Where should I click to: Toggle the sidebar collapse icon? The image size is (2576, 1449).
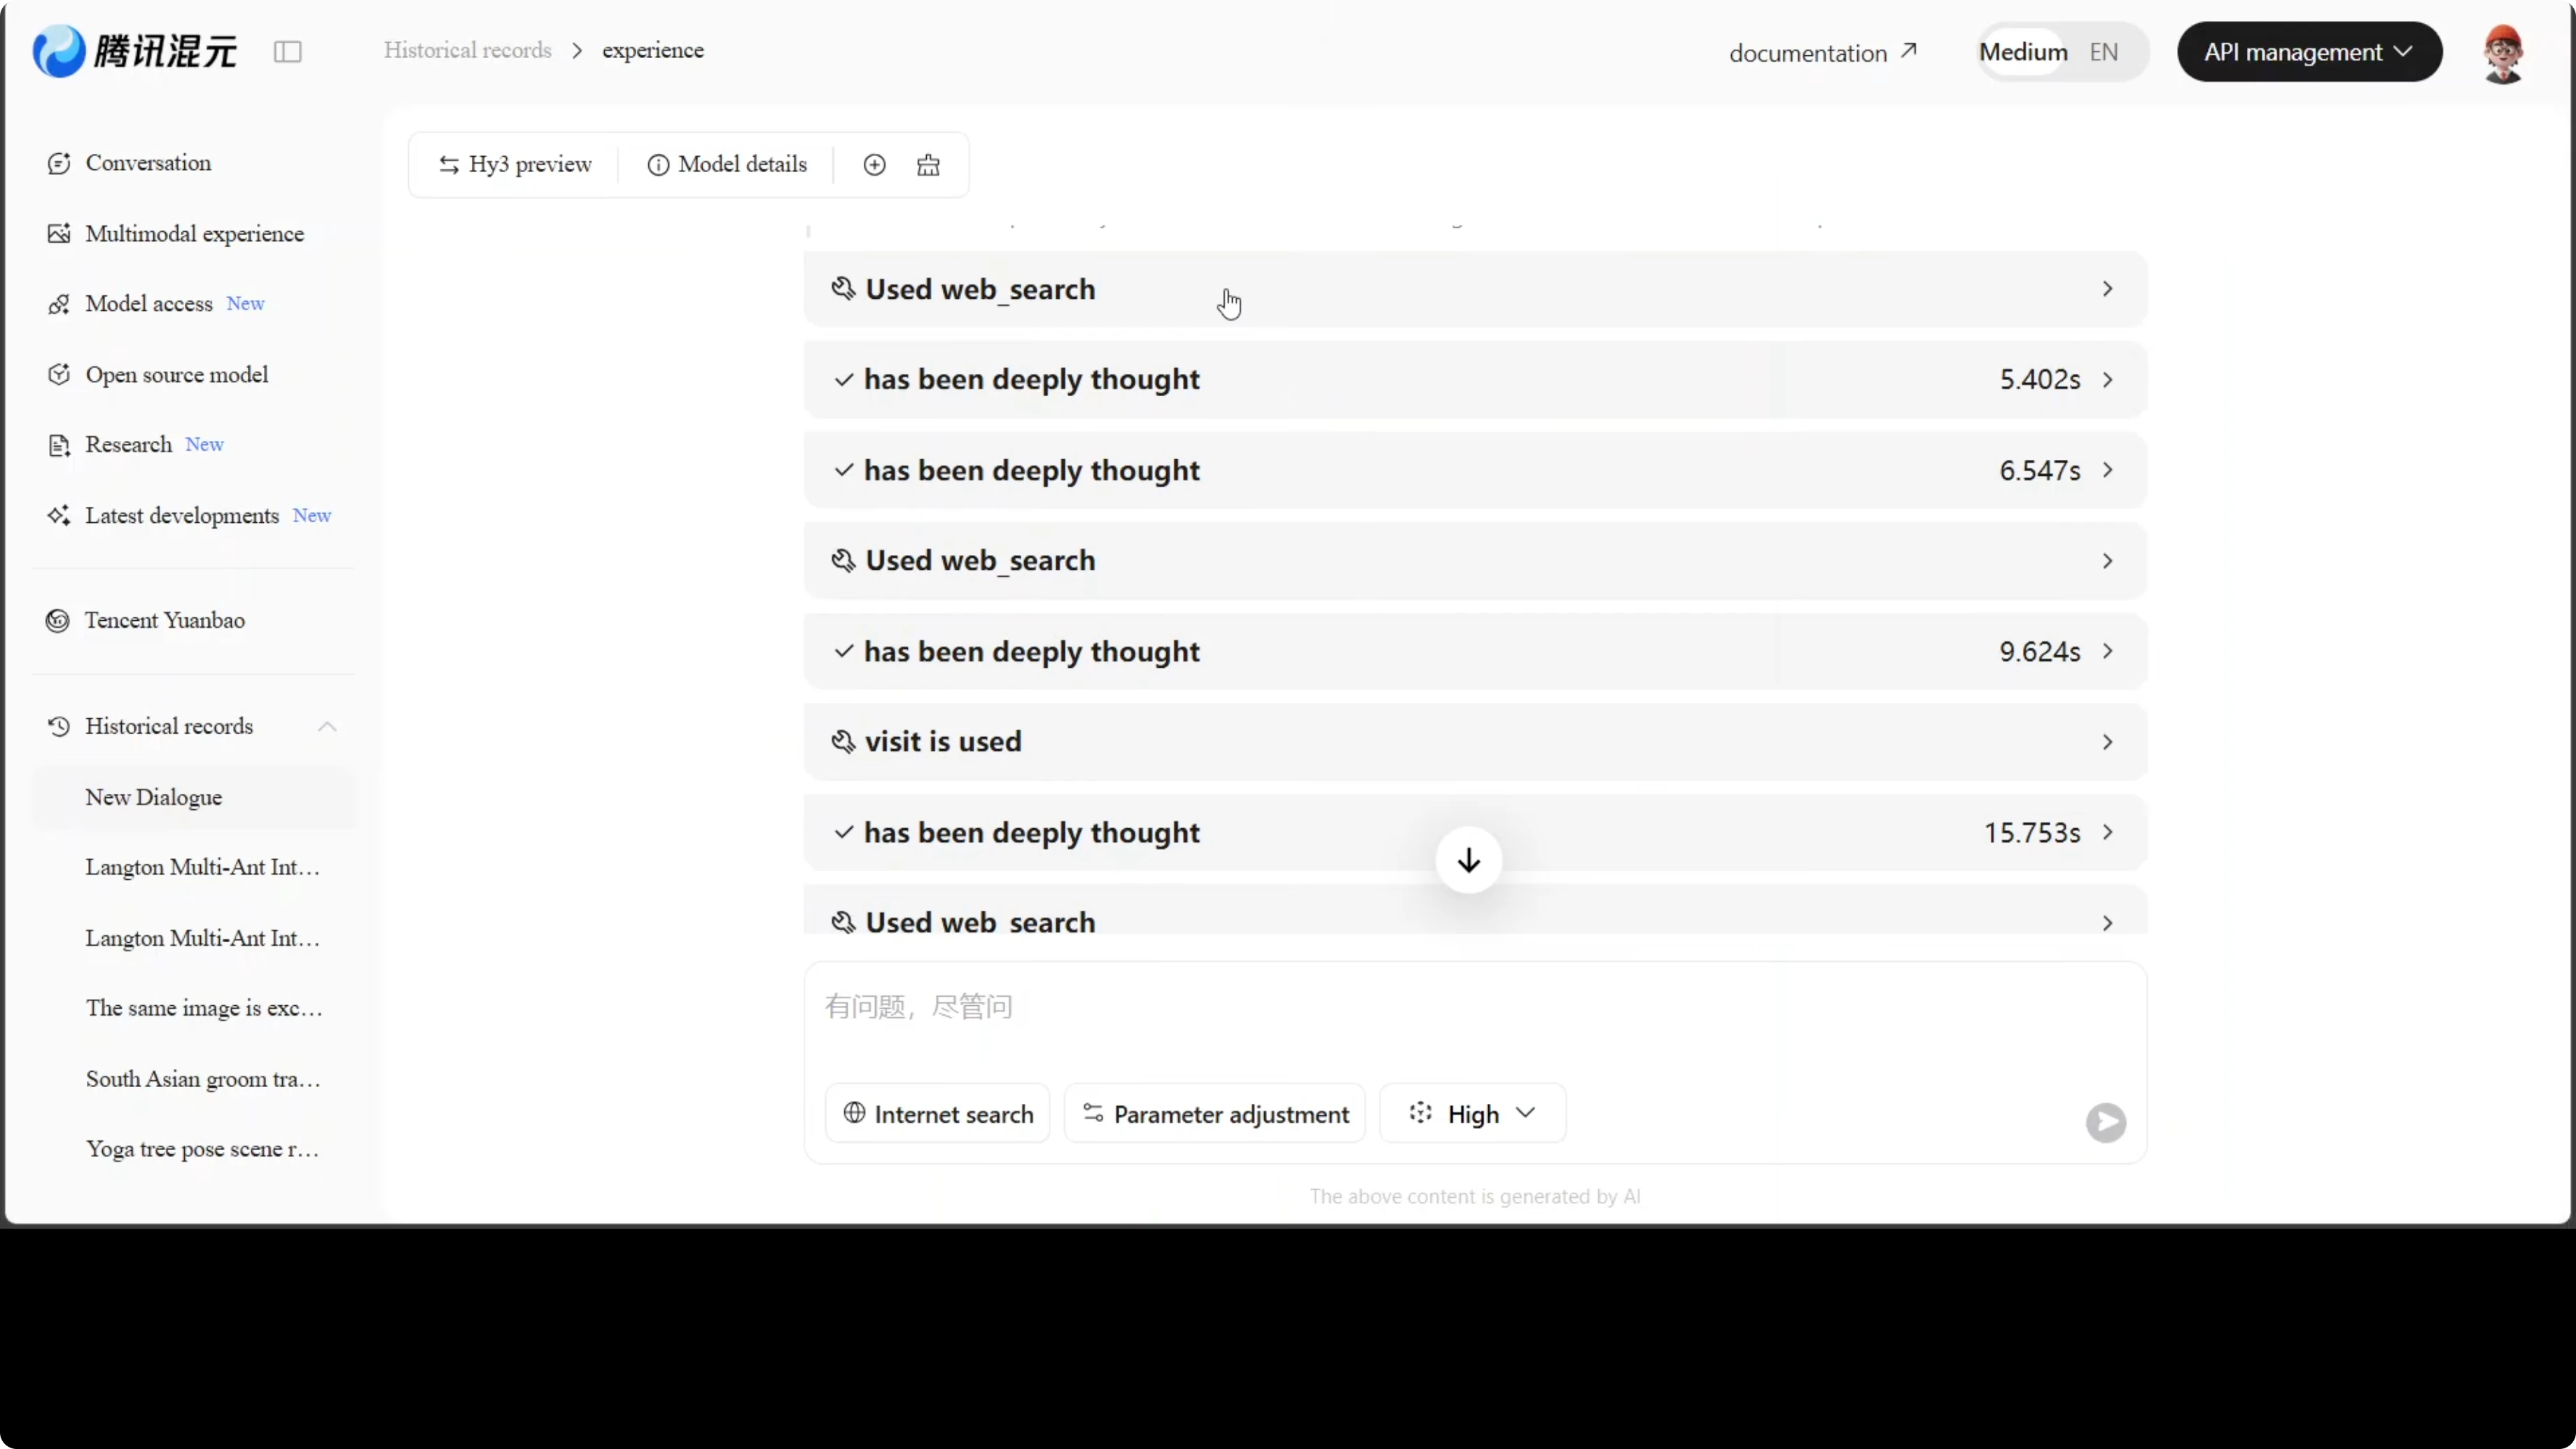point(288,52)
